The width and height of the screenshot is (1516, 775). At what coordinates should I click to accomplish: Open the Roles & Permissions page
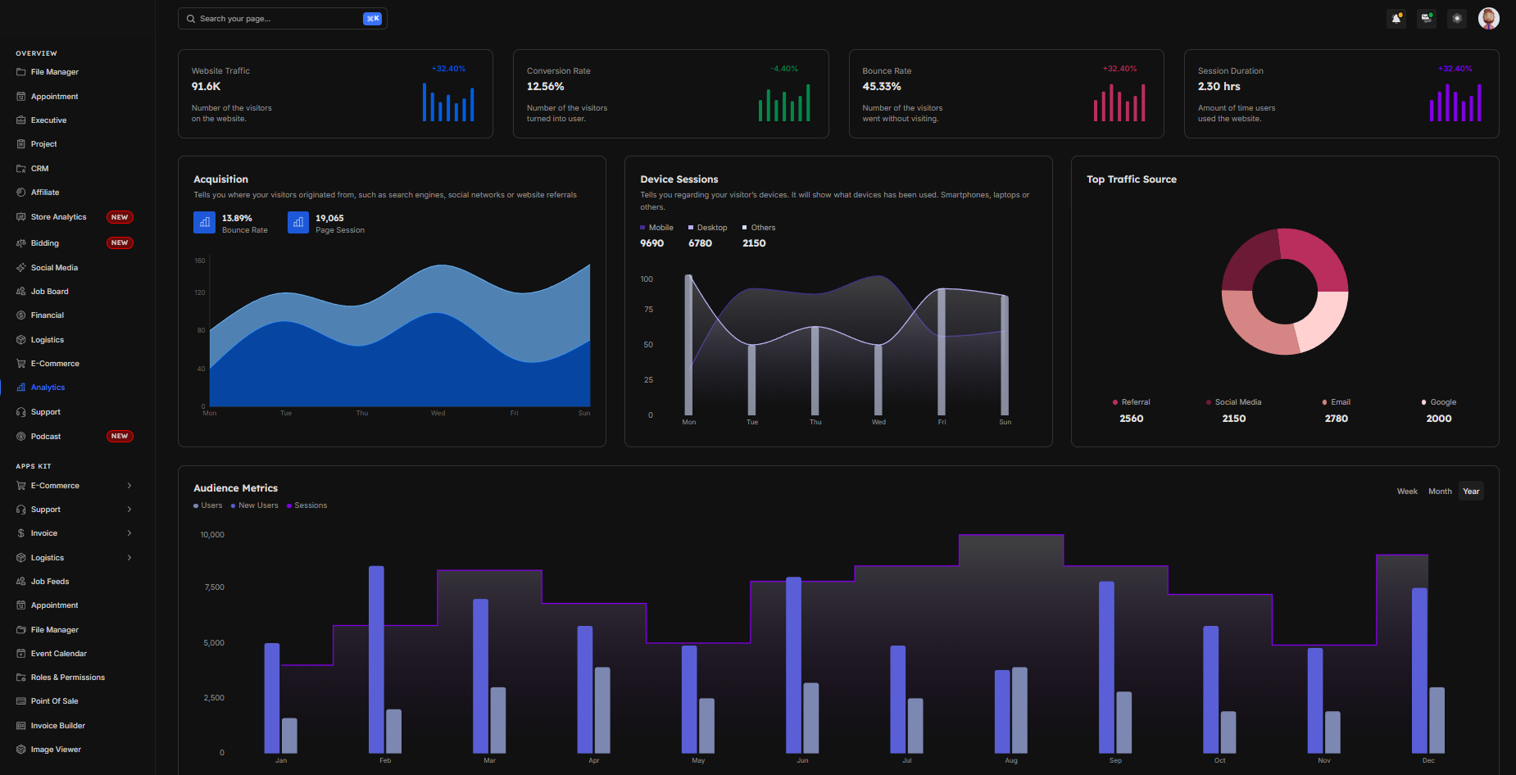(x=67, y=677)
